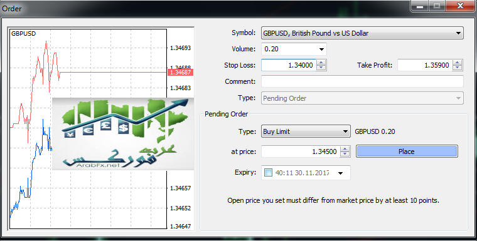
Task: Focus the Comment text field
Action: click(362, 81)
